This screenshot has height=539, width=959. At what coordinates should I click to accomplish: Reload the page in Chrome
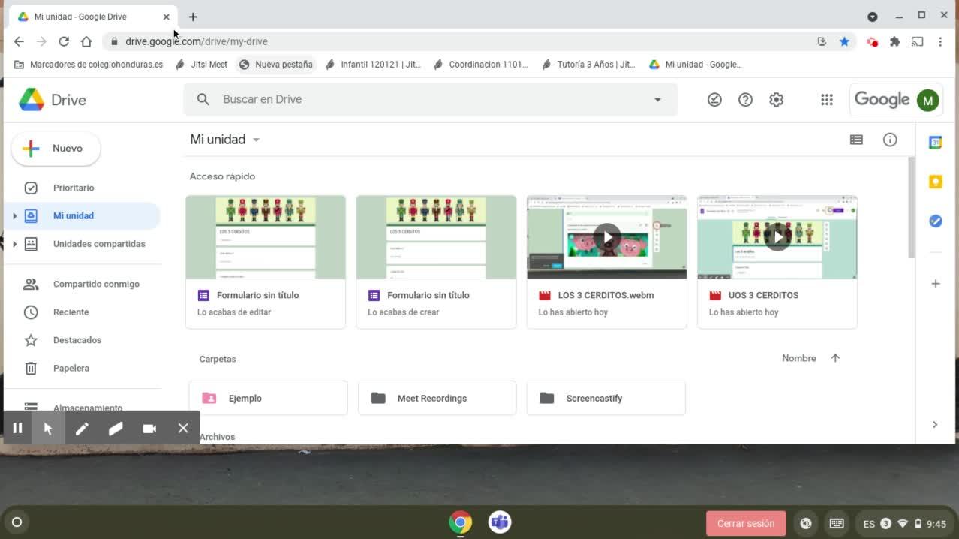pos(64,41)
